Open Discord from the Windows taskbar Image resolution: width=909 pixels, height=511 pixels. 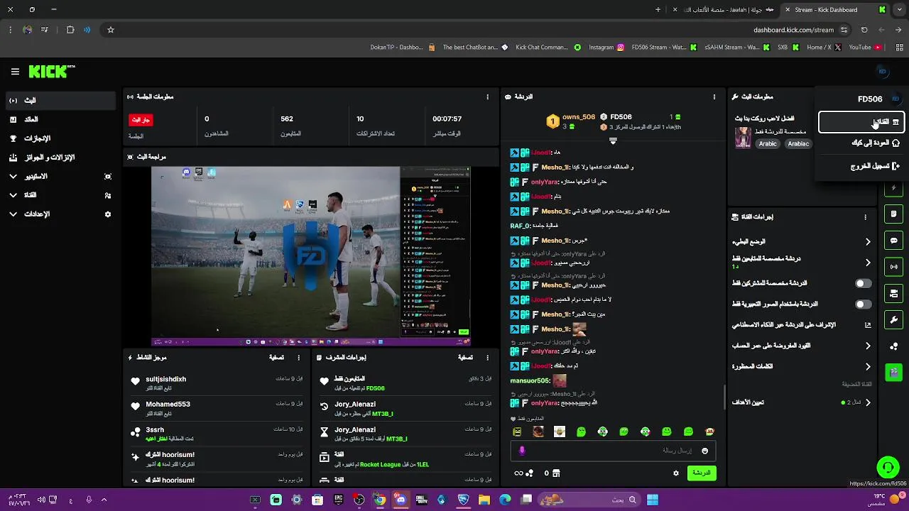coord(401,500)
